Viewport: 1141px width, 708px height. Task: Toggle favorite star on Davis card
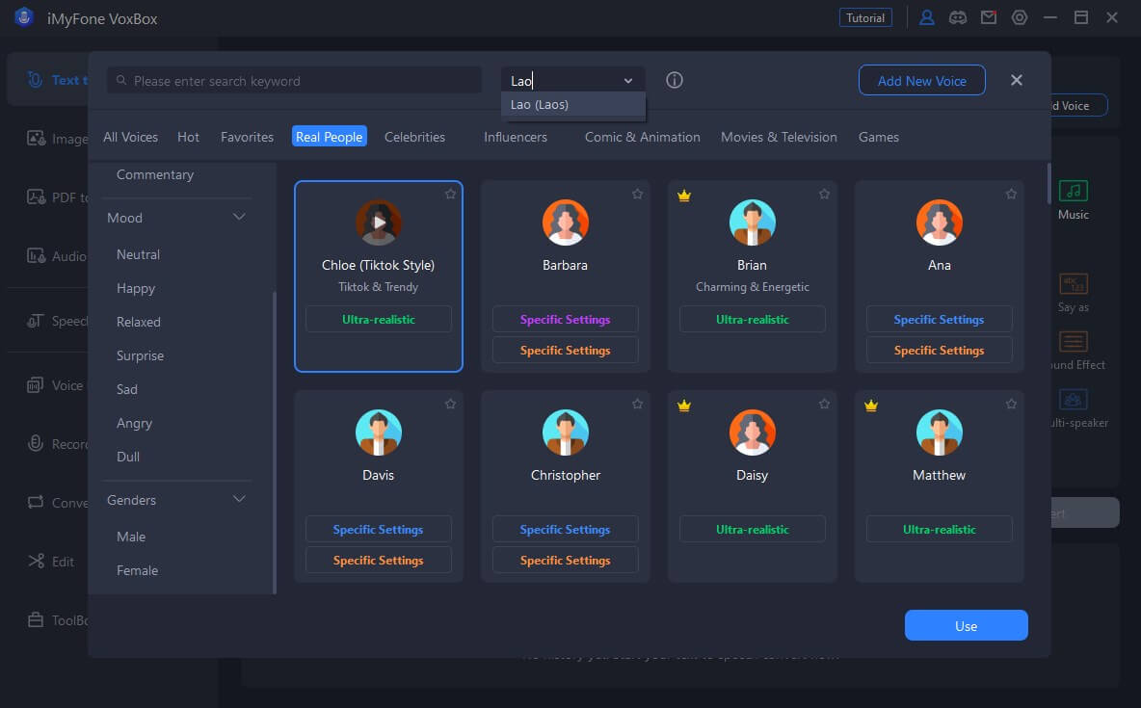tap(450, 404)
